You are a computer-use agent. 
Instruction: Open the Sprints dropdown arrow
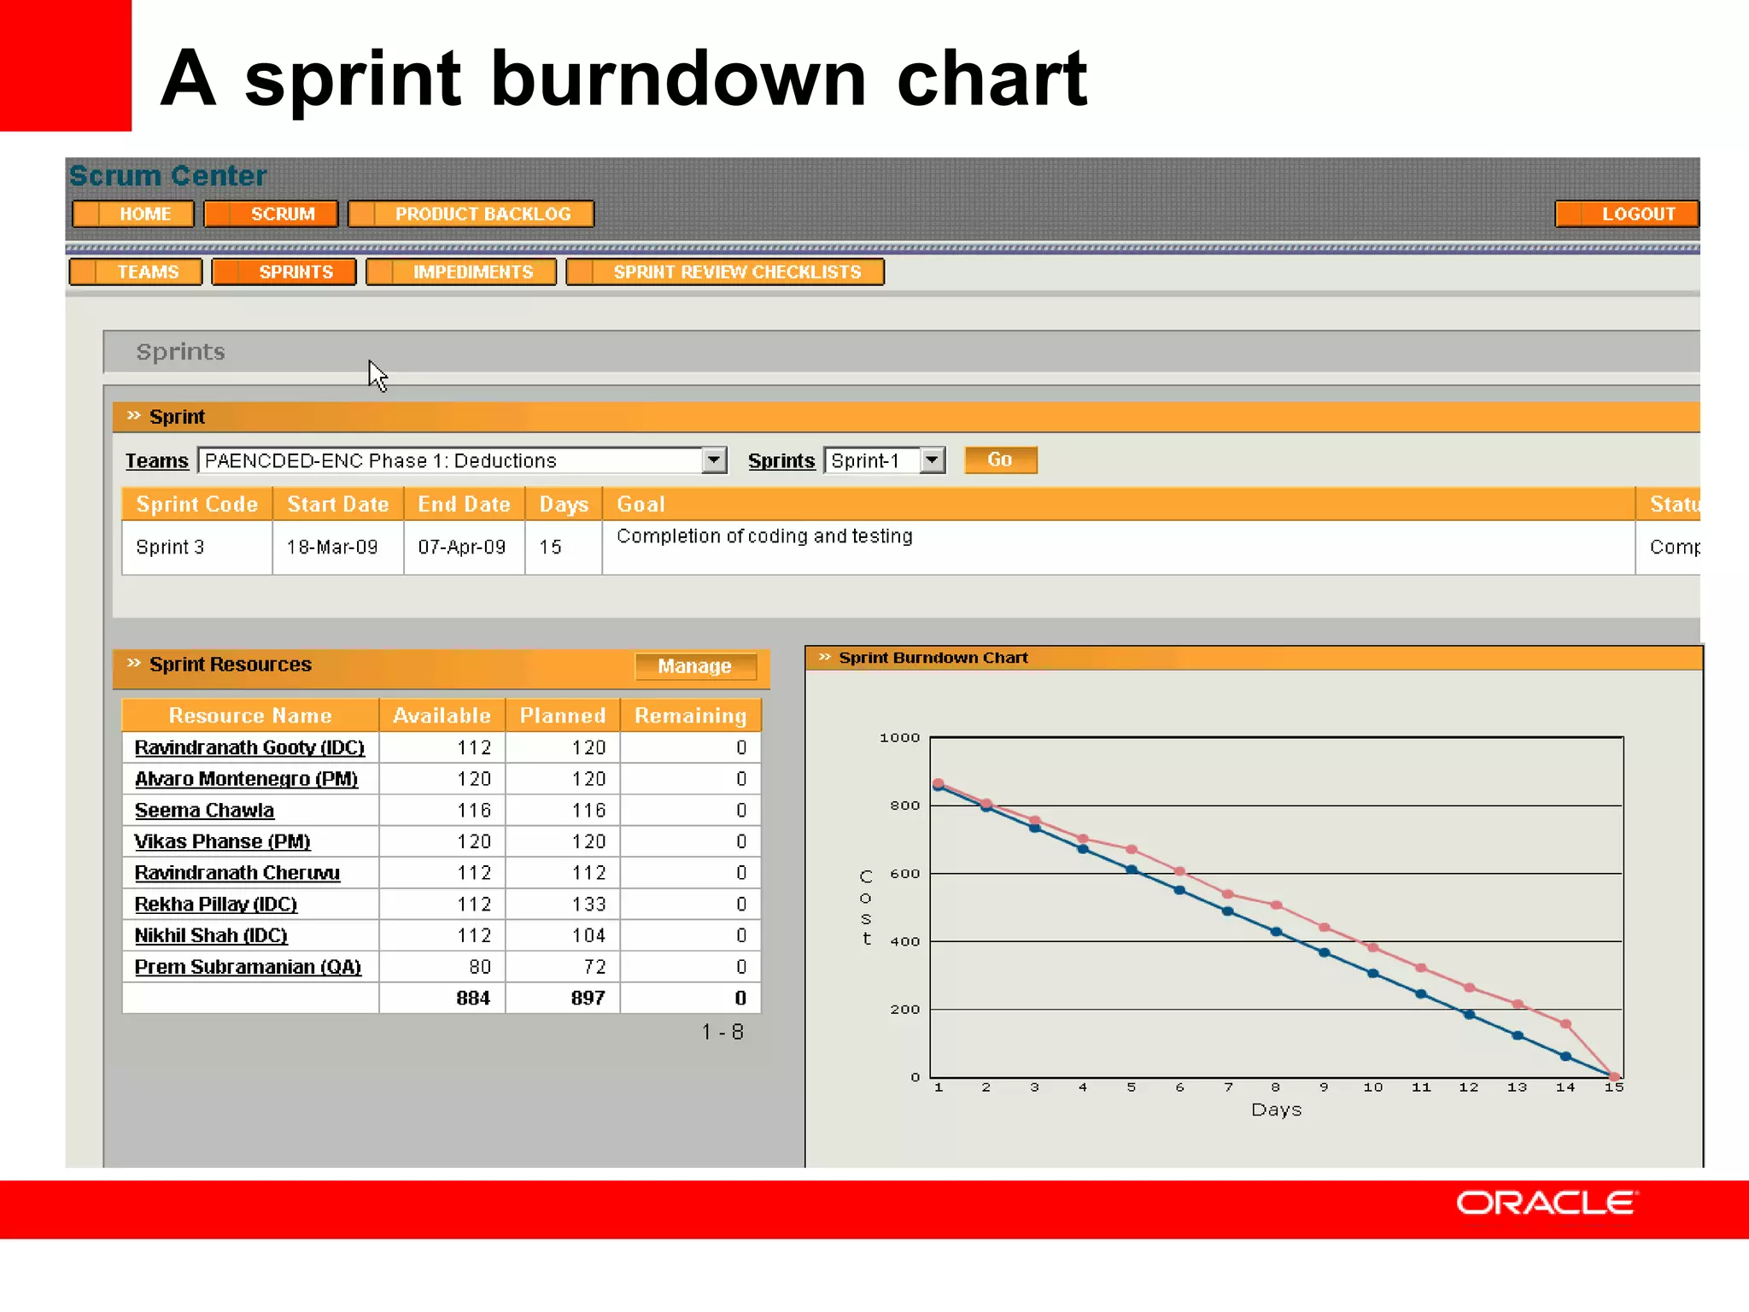pyautogui.click(x=933, y=460)
